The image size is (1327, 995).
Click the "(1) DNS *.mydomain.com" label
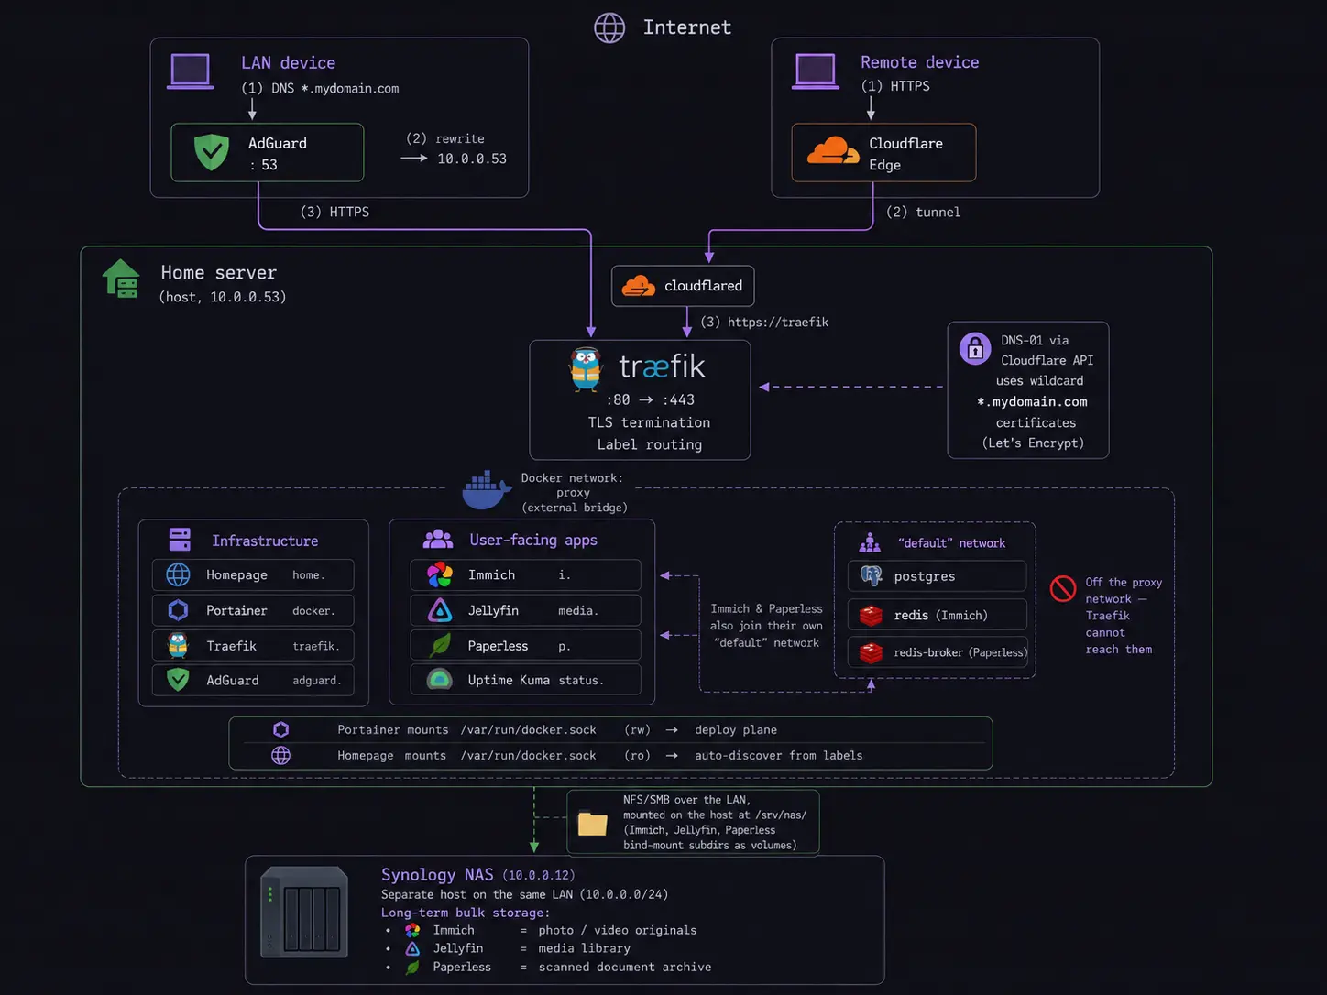[x=320, y=88]
